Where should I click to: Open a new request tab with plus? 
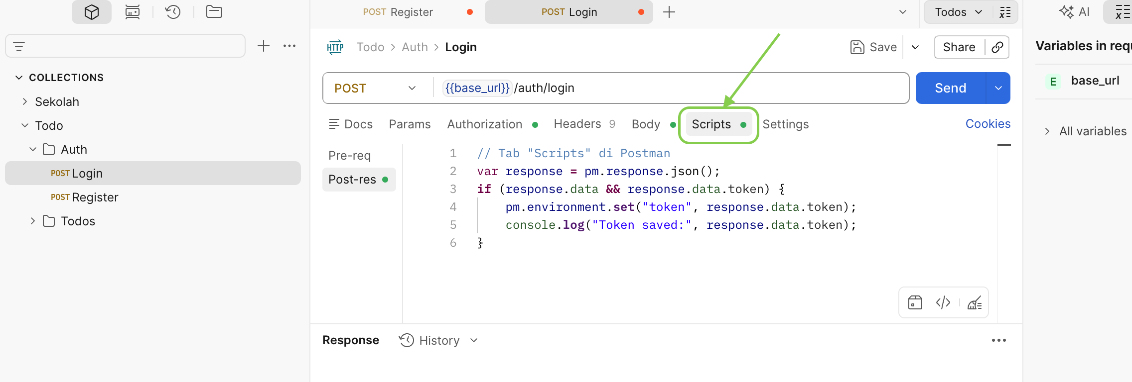(669, 12)
